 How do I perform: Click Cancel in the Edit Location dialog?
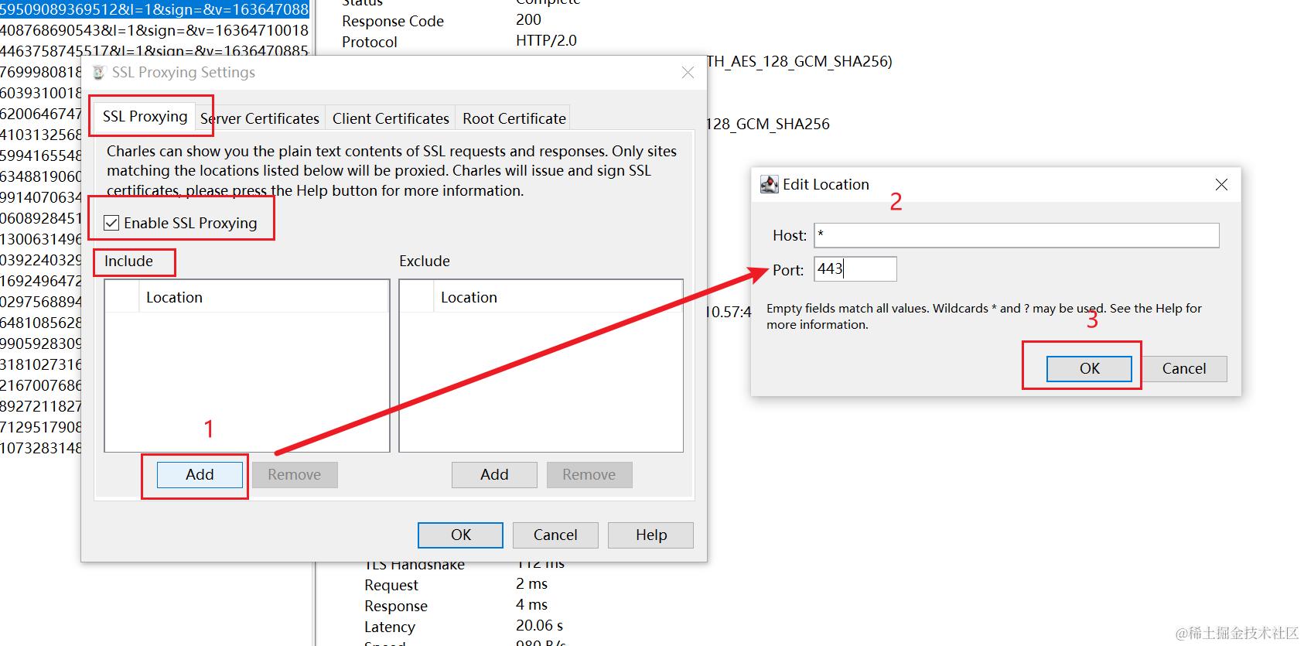coord(1184,368)
